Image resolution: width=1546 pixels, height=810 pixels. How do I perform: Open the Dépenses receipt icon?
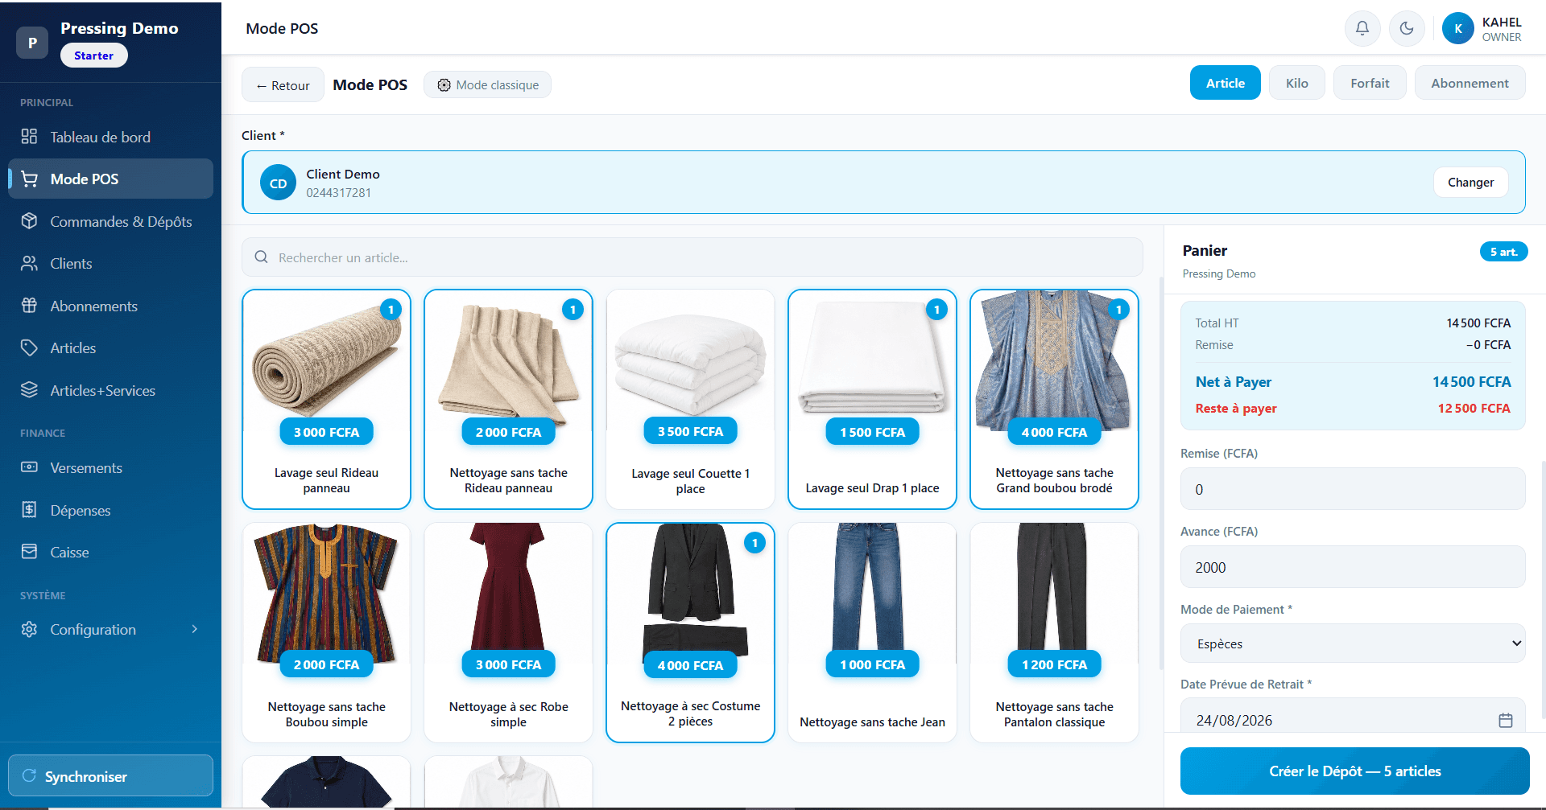tap(29, 510)
